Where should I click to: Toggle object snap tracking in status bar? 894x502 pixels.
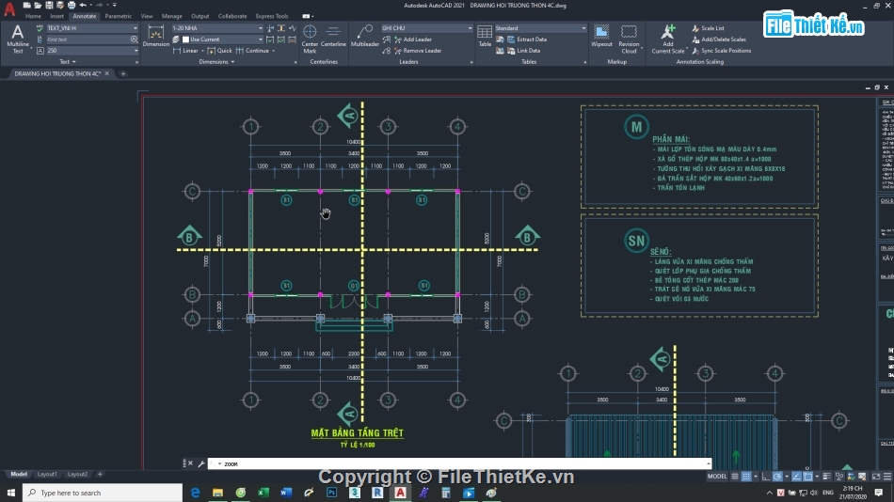[x=796, y=477]
